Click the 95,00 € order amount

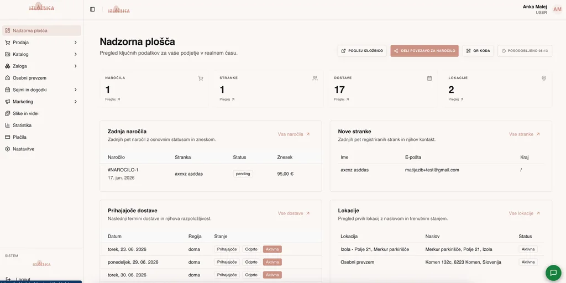coord(285,174)
